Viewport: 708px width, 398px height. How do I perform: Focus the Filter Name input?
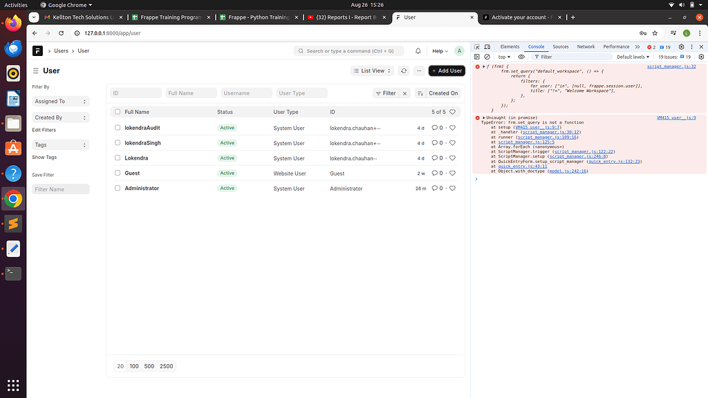point(61,189)
